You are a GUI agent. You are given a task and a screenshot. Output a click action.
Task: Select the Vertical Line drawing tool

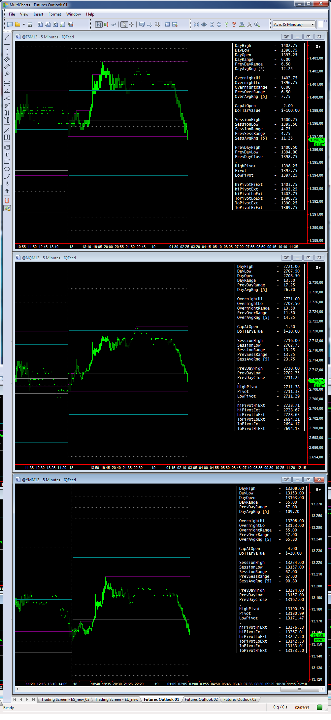pyautogui.click(x=7, y=52)
